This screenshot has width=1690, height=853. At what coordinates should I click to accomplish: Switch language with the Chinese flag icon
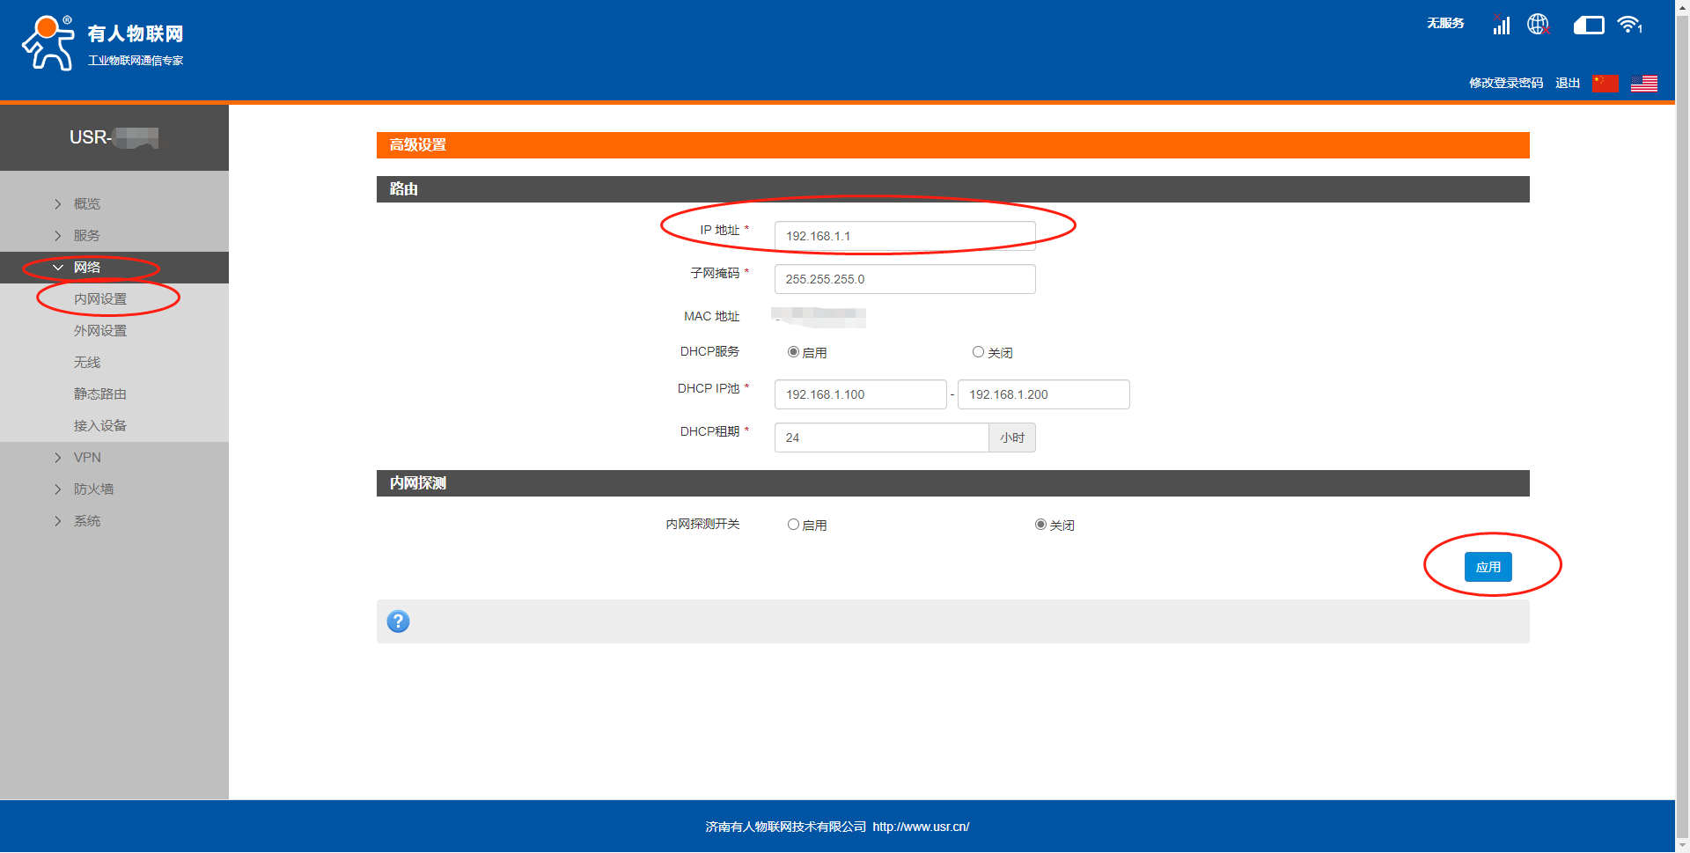(x=1605, y=84)
